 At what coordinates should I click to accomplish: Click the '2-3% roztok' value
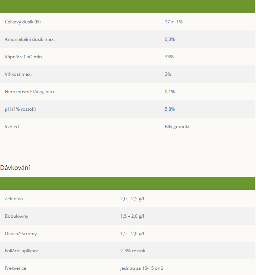(x=132, y=251)
